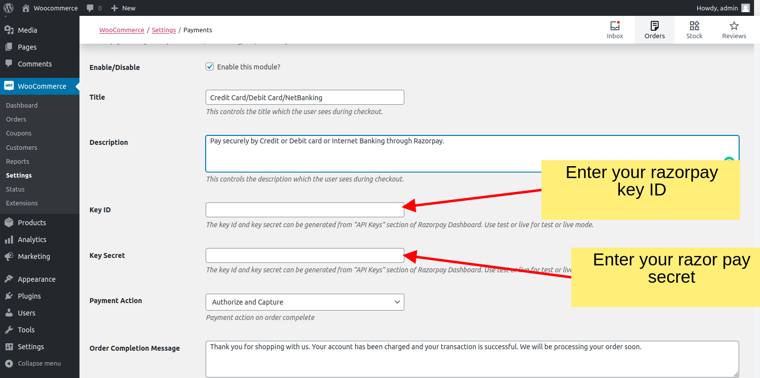Click the Woocommerce site name link
760x378 pixels.
[56, 8]
